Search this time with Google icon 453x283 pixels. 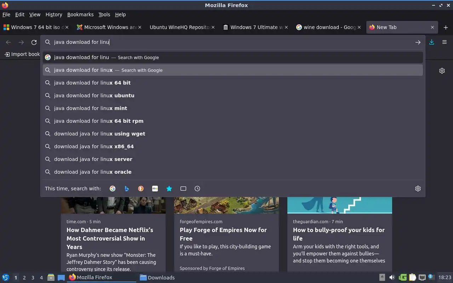click(113, 189)
